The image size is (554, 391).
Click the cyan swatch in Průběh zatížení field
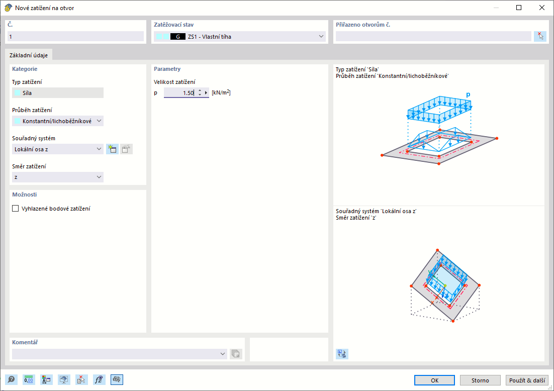tap(17, 121)
